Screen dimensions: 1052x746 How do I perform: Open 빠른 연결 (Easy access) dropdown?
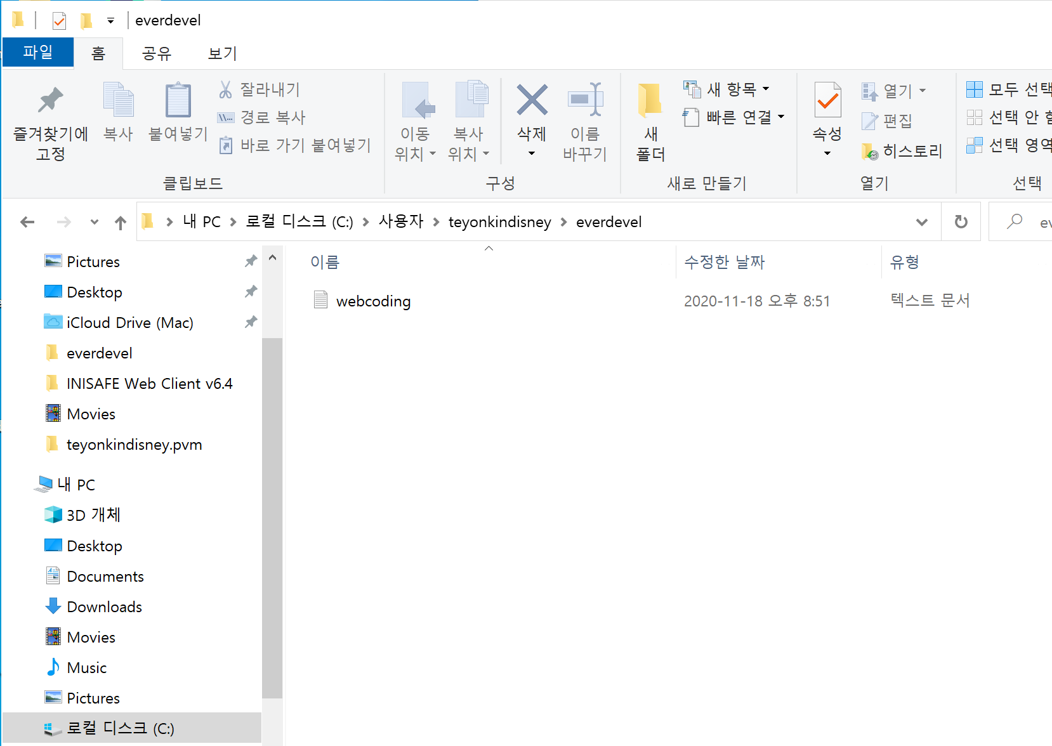[x=734, y=117]
